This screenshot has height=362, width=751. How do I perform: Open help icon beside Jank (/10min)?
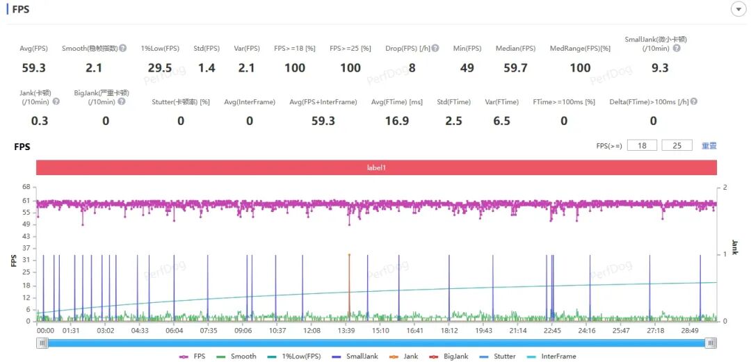coord(56,101)
